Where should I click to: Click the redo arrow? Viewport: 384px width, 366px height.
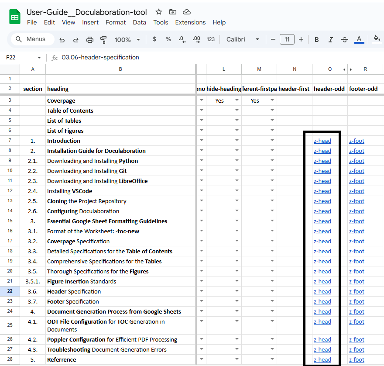pyautogui.click(x=75, y=39)
